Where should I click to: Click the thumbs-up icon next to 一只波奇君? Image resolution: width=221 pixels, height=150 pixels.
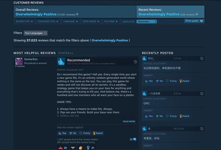[144, 93]
